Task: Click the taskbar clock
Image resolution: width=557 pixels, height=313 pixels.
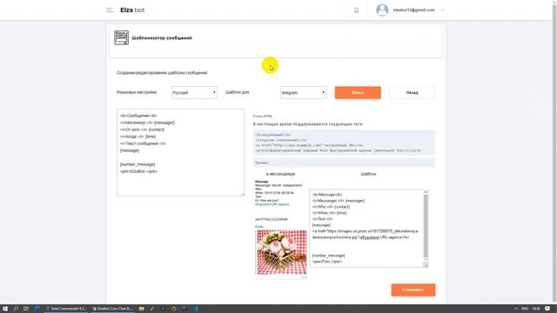Action: click(x=536, y=309)
